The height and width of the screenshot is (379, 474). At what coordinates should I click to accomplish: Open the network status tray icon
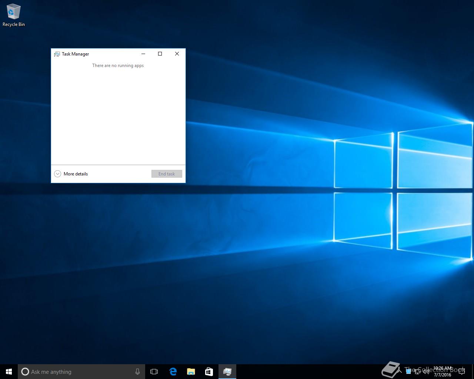pos(417,372)
